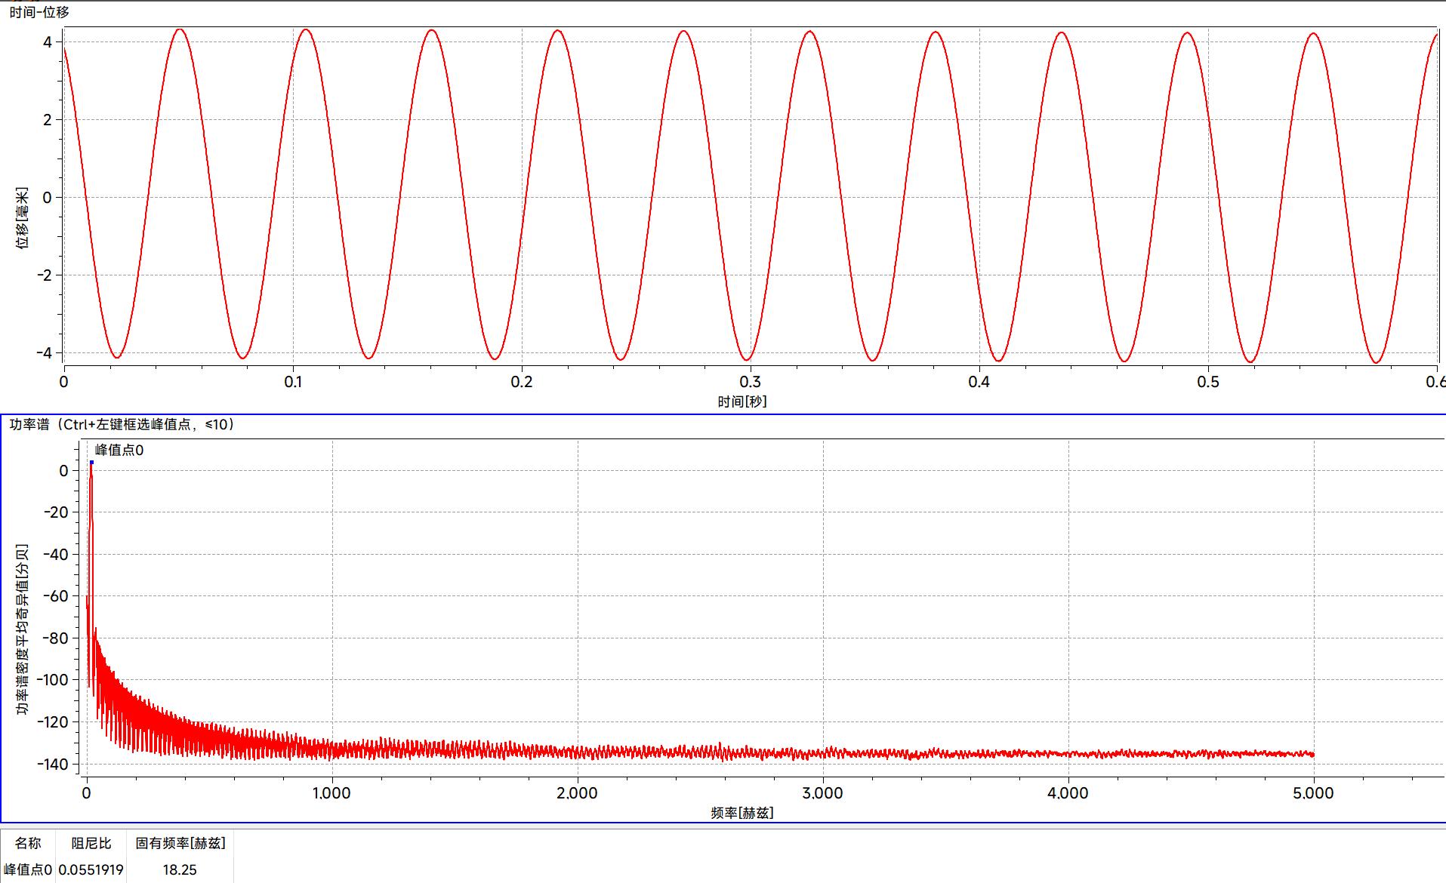Click the natural frequency value 18.25

point(180,869)
